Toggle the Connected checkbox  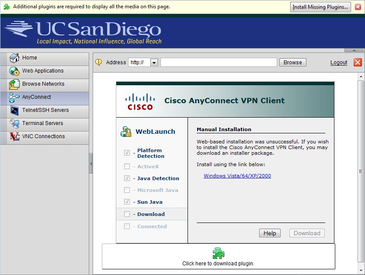[127, 226]
